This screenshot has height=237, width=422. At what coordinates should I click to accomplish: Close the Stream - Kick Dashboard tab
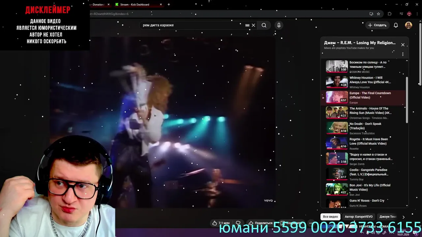161,5
